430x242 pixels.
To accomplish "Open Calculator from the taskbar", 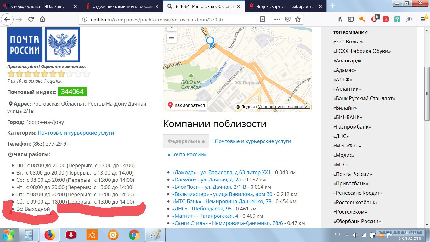I will (29, 235).
